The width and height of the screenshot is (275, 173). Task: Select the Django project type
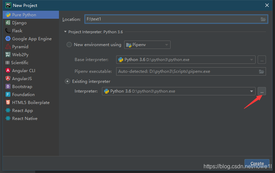click(x=31, y=23)
